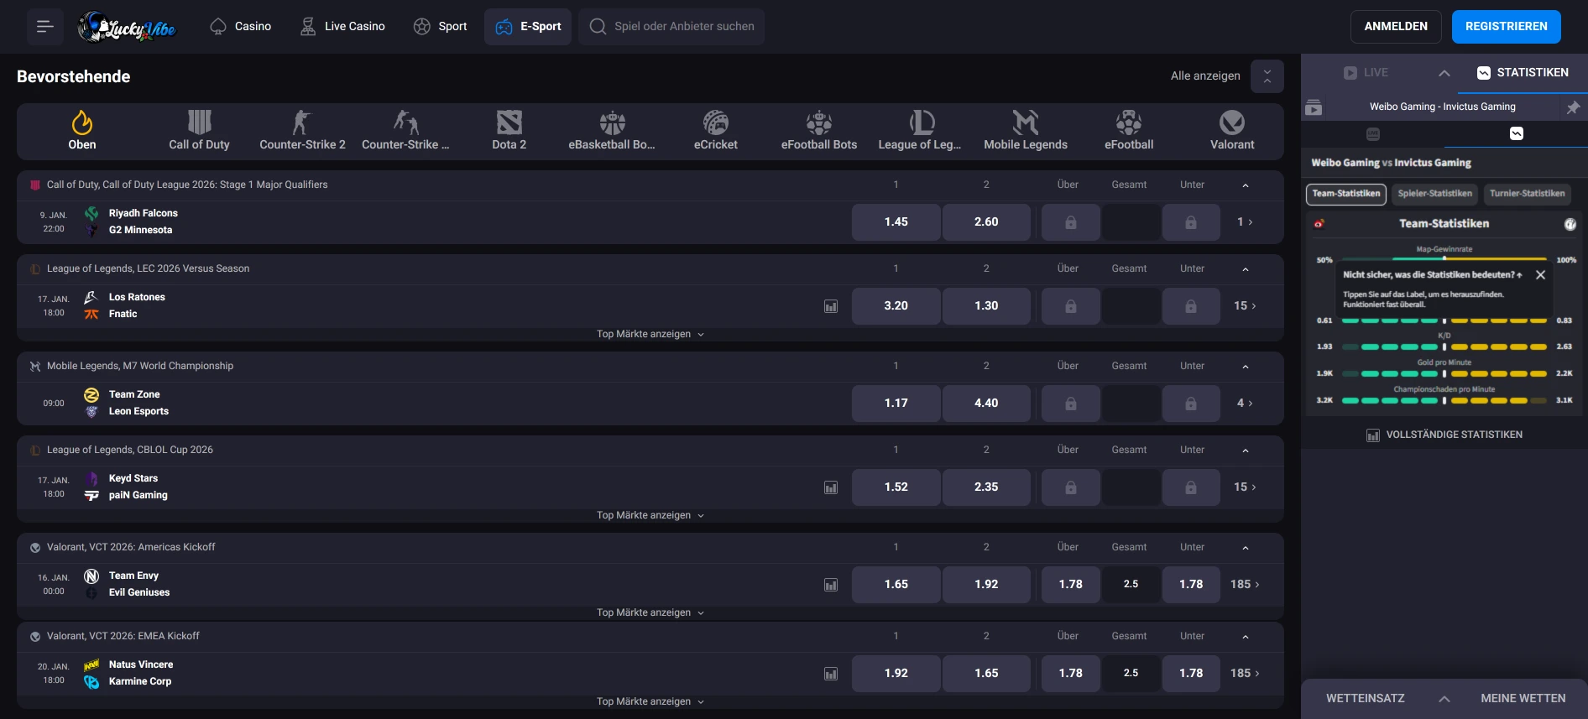Collapse the M7 World Championship section
The height and width of the screenshot is (719, 1588).
coord(1246,367)
